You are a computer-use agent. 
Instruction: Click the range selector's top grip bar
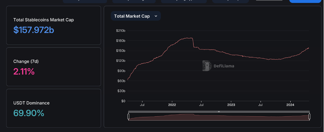[x=219, y=112]
